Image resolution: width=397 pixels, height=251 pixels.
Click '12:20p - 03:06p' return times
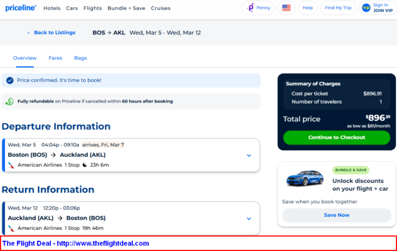[x=62, y=208]
